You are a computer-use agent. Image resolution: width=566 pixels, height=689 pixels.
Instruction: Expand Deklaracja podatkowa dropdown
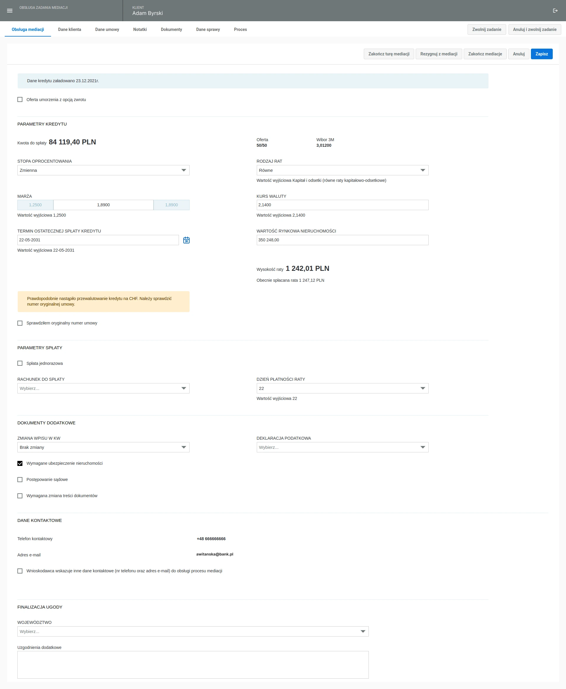tap(342, 447)
